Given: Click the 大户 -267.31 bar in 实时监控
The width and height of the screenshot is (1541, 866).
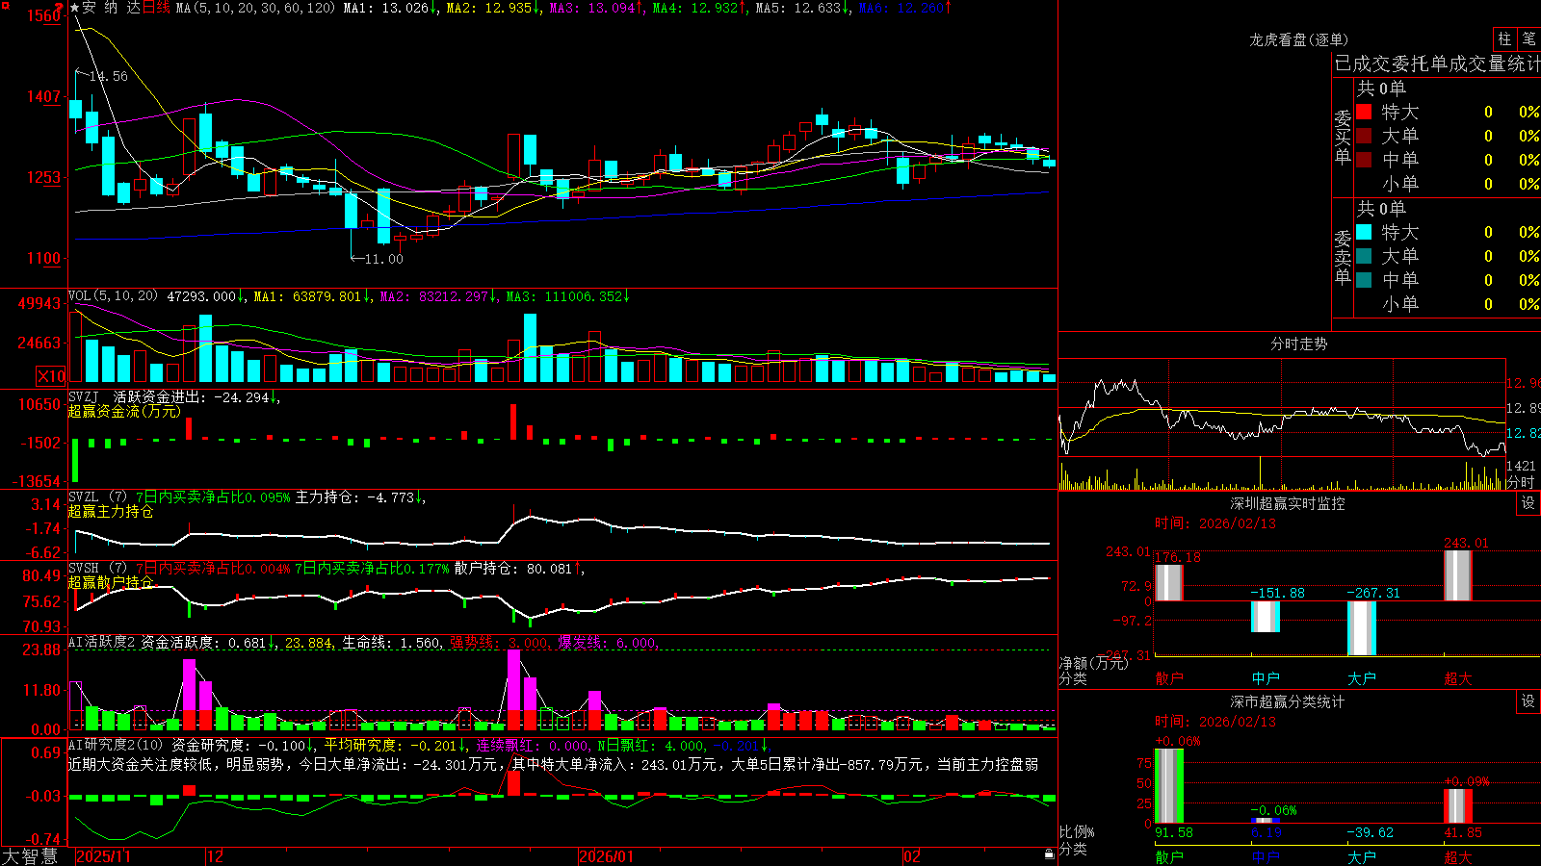Looking at the screenshot, I should (1361, 628).
